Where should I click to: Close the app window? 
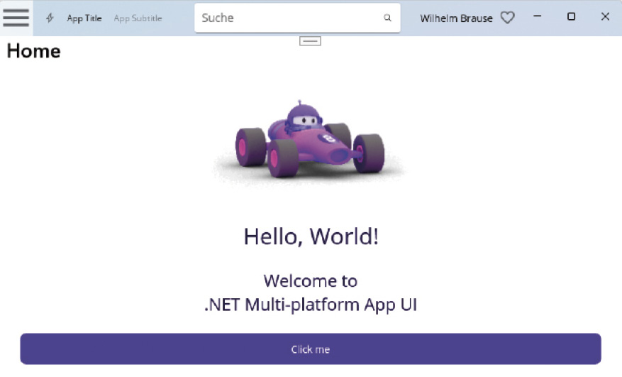[605, 16]
